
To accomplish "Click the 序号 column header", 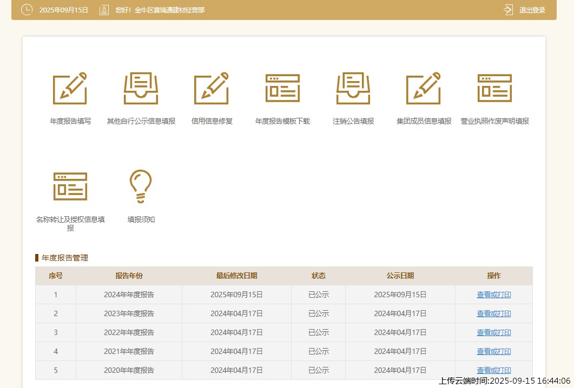I will tap(56, 276).
